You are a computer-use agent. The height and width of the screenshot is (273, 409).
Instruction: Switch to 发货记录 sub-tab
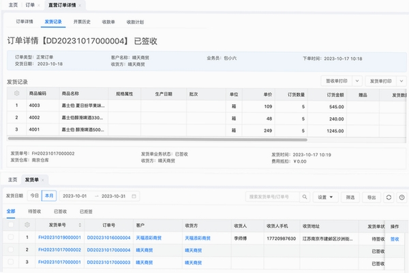(53, 22)
